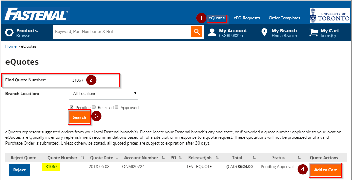Click the University of Toronto logo

point(329,15)
